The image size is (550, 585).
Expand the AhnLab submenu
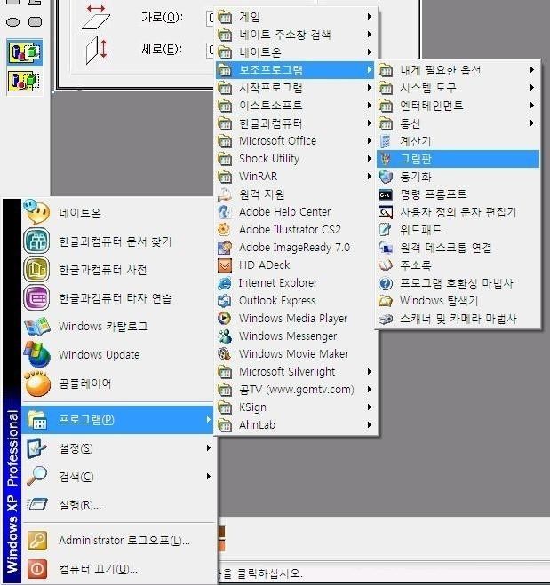370,424
